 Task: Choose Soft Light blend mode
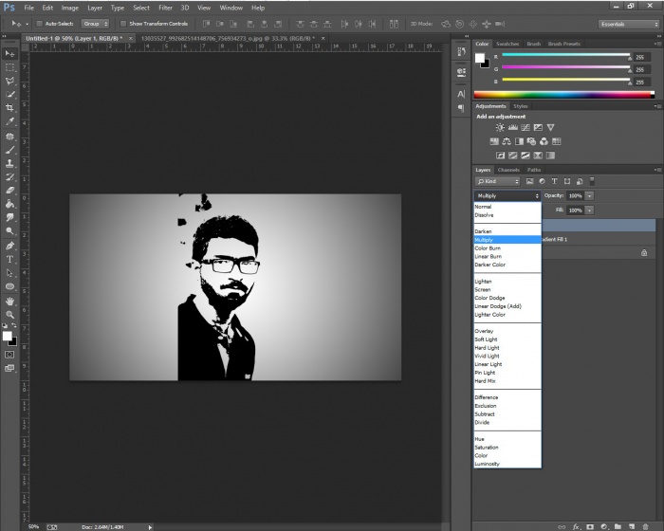485,339
